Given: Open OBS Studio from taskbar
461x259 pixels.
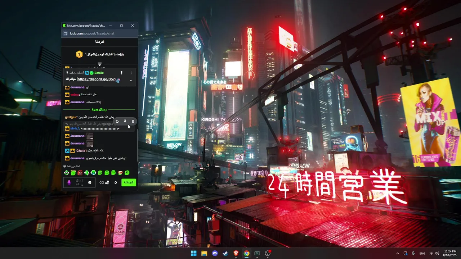Looking at the screenshot, I should coord(268,253).
